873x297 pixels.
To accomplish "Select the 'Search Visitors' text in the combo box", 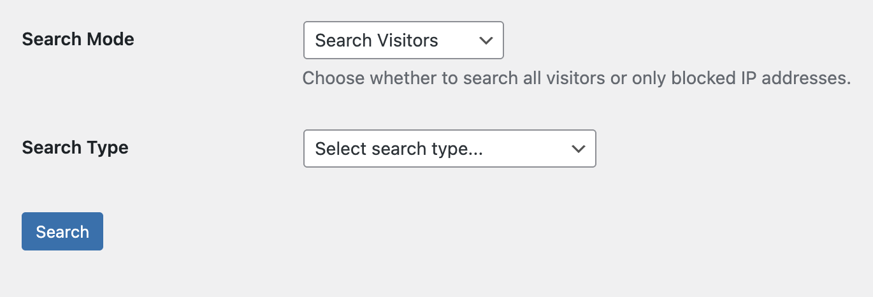I will coord(377,41).
